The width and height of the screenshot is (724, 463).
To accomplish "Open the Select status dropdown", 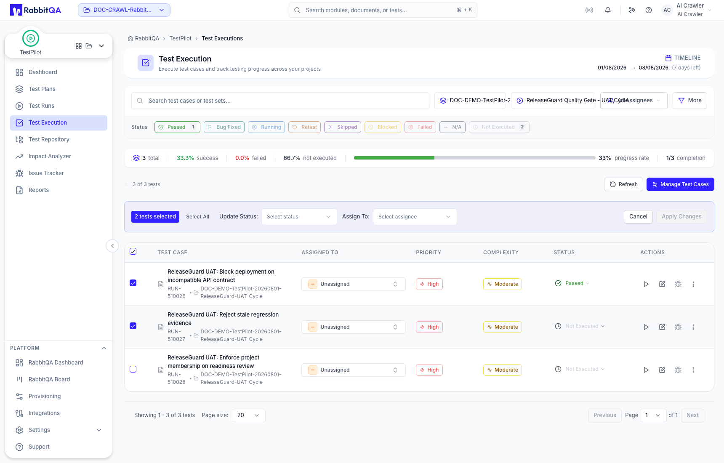I will (x=299, y=217).
